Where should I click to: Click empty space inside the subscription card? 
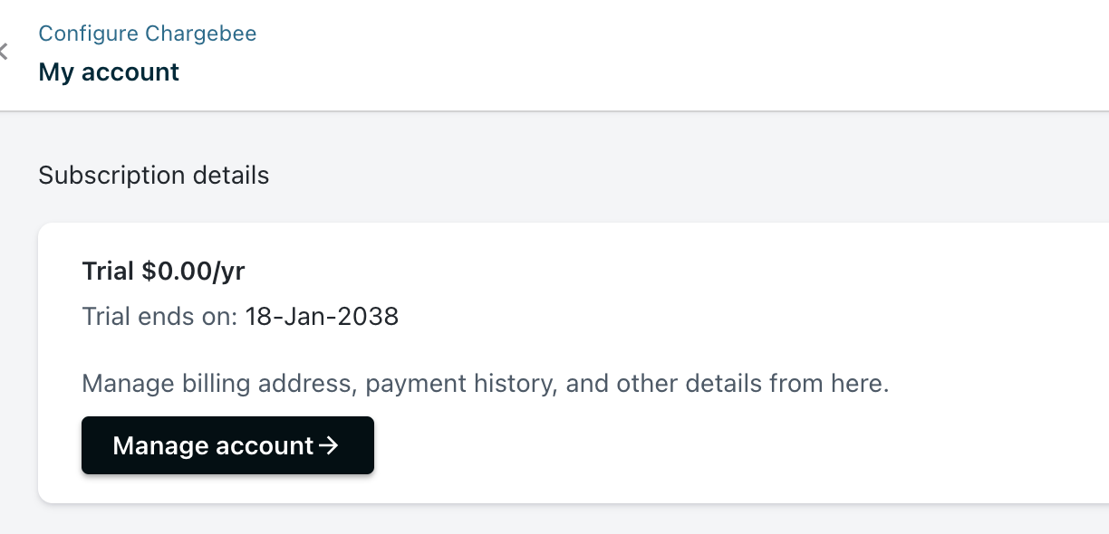pyautogui.click(x=725, y=290)
